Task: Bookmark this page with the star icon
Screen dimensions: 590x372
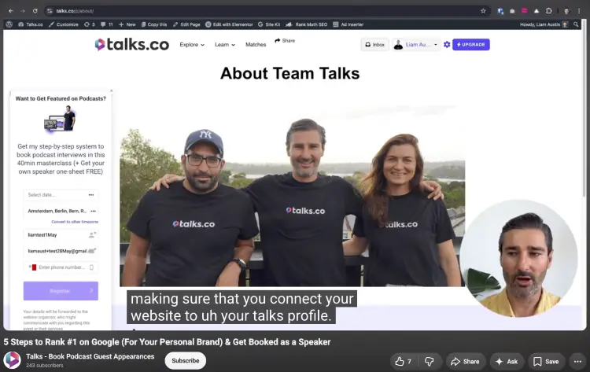Action: [483, 11]
